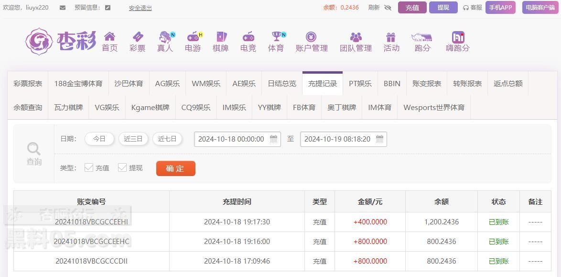Switch to 188金宝博体育 tab
This screenshot has width=561, height=277.
point(78,84)
